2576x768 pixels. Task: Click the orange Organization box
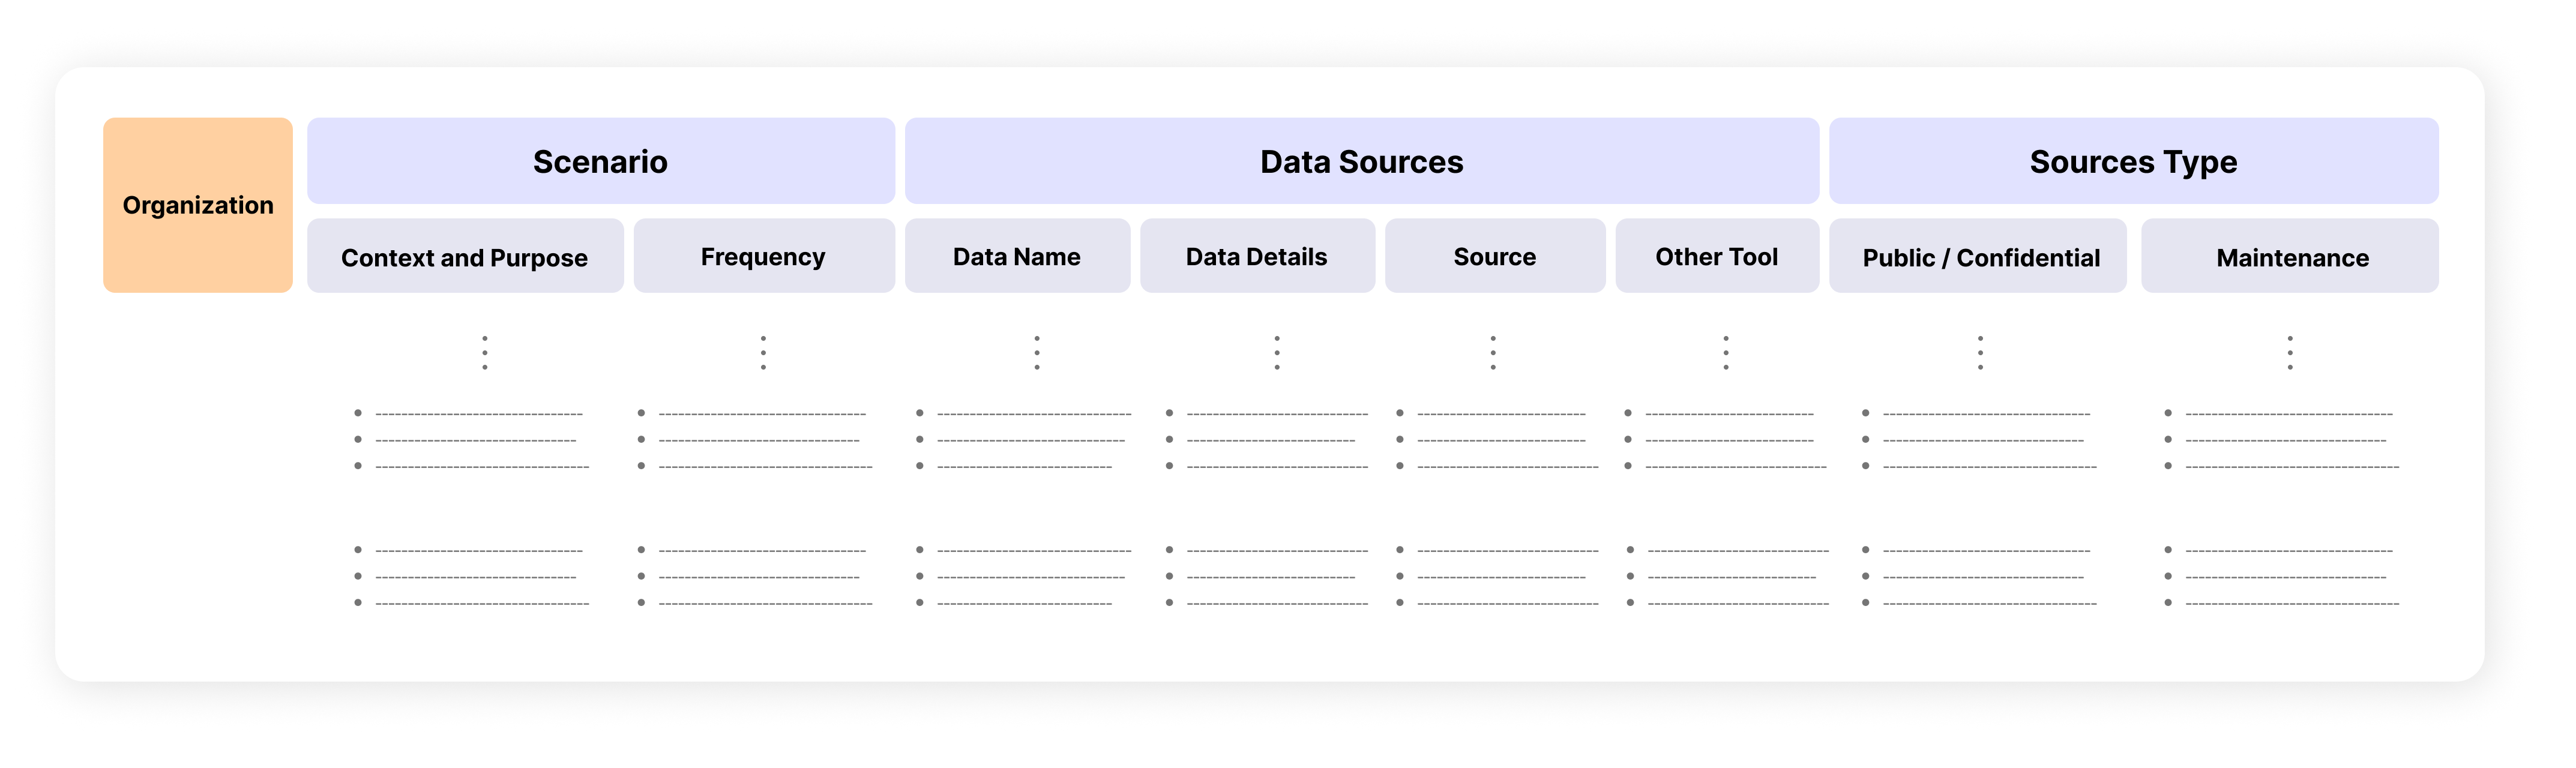[x=197, y=205]
